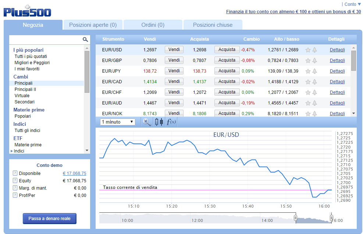Click the search magnifier icon

coord(85,40)
